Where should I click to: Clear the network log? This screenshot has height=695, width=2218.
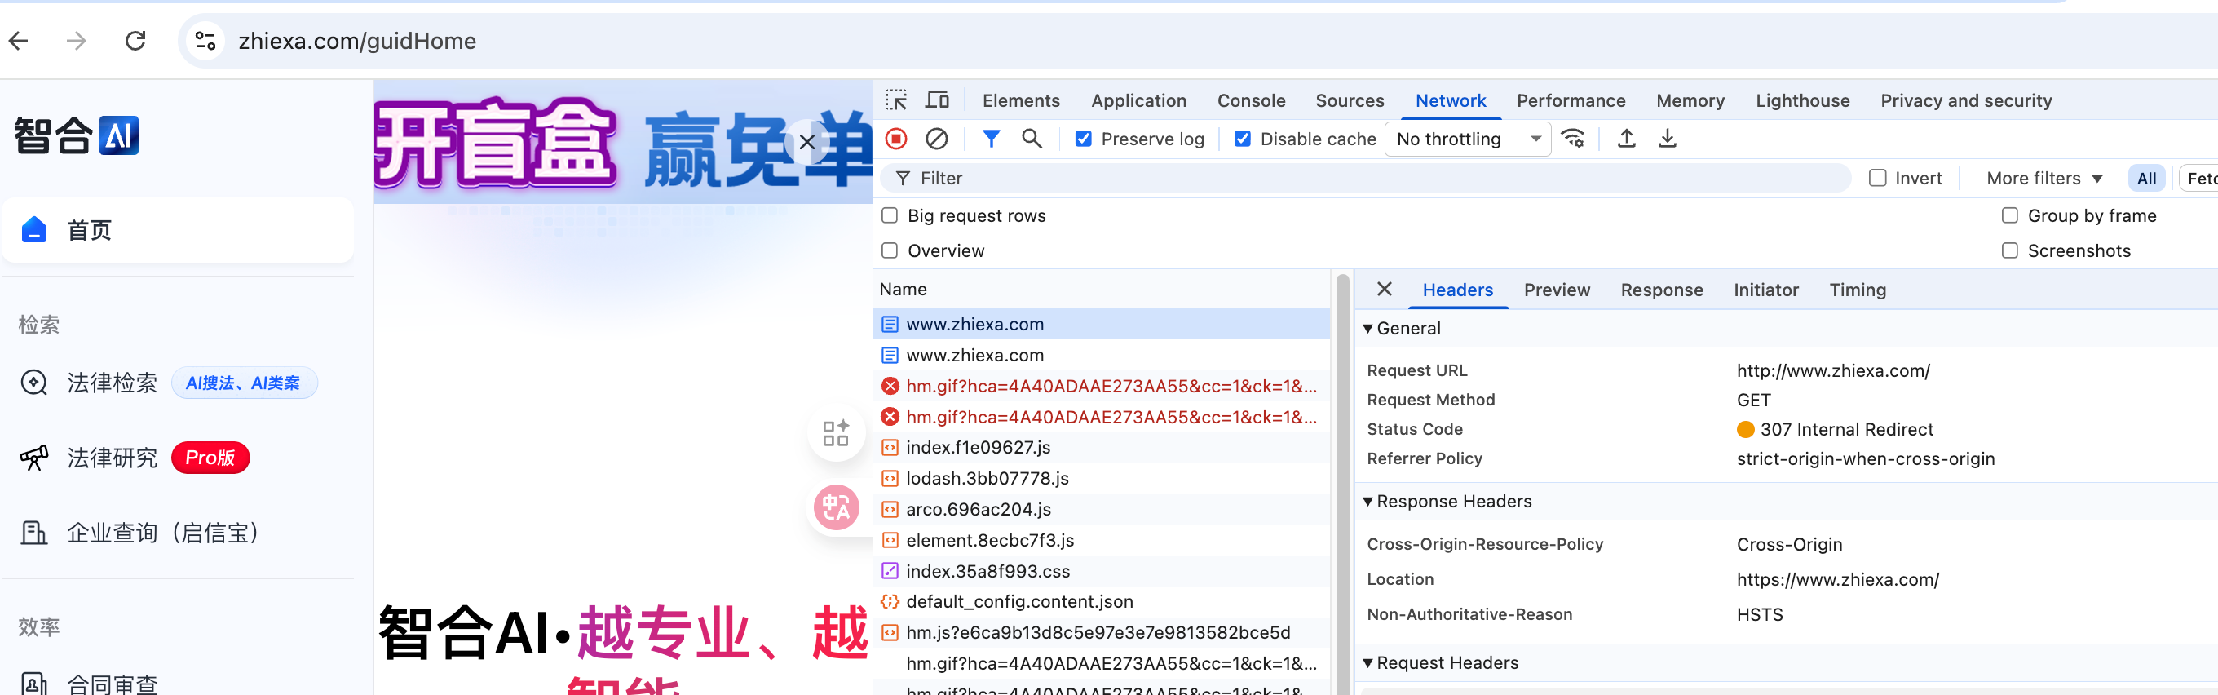click(x=937, y=139)
